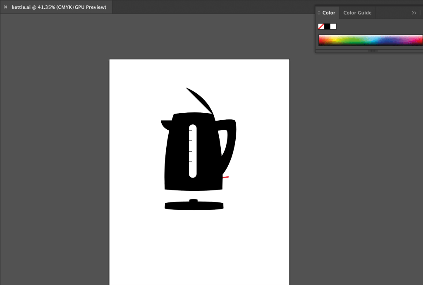423x285 pixels.
Task: Cycle Color panel view using up-down arrows
Action: coord(319,13)
